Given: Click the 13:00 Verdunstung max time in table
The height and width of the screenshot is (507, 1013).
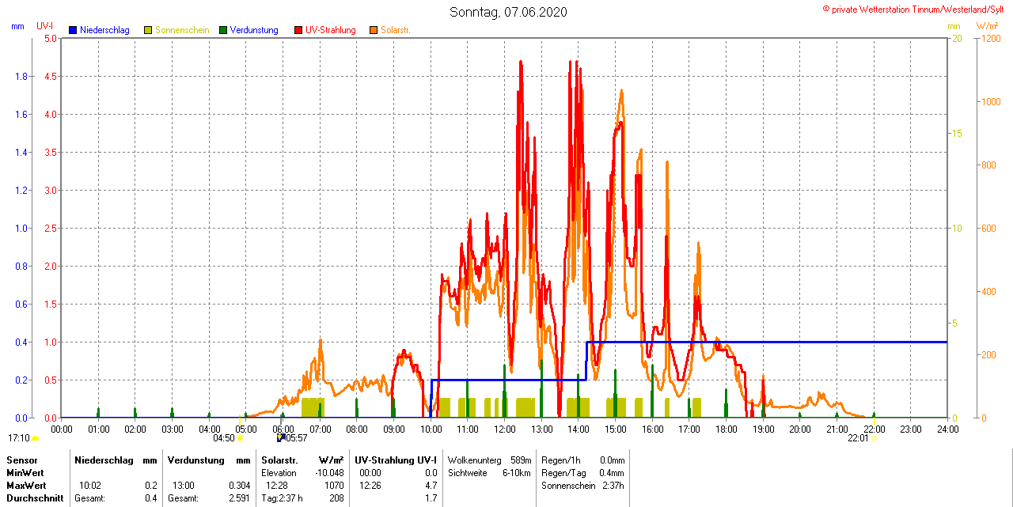Looking at the screenshot, I should 184,486.
